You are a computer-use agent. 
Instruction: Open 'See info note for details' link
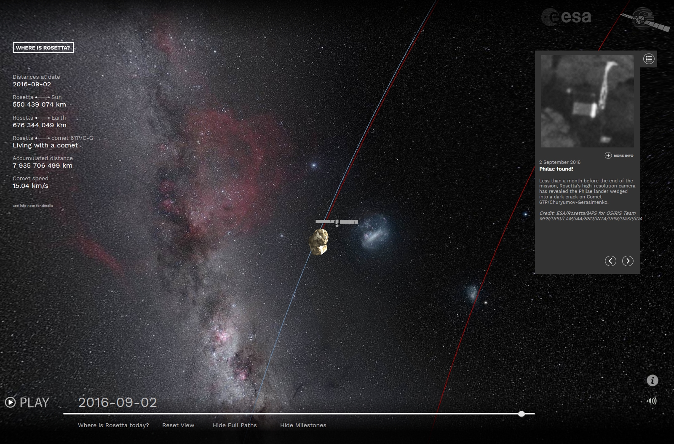pos(33,206)
